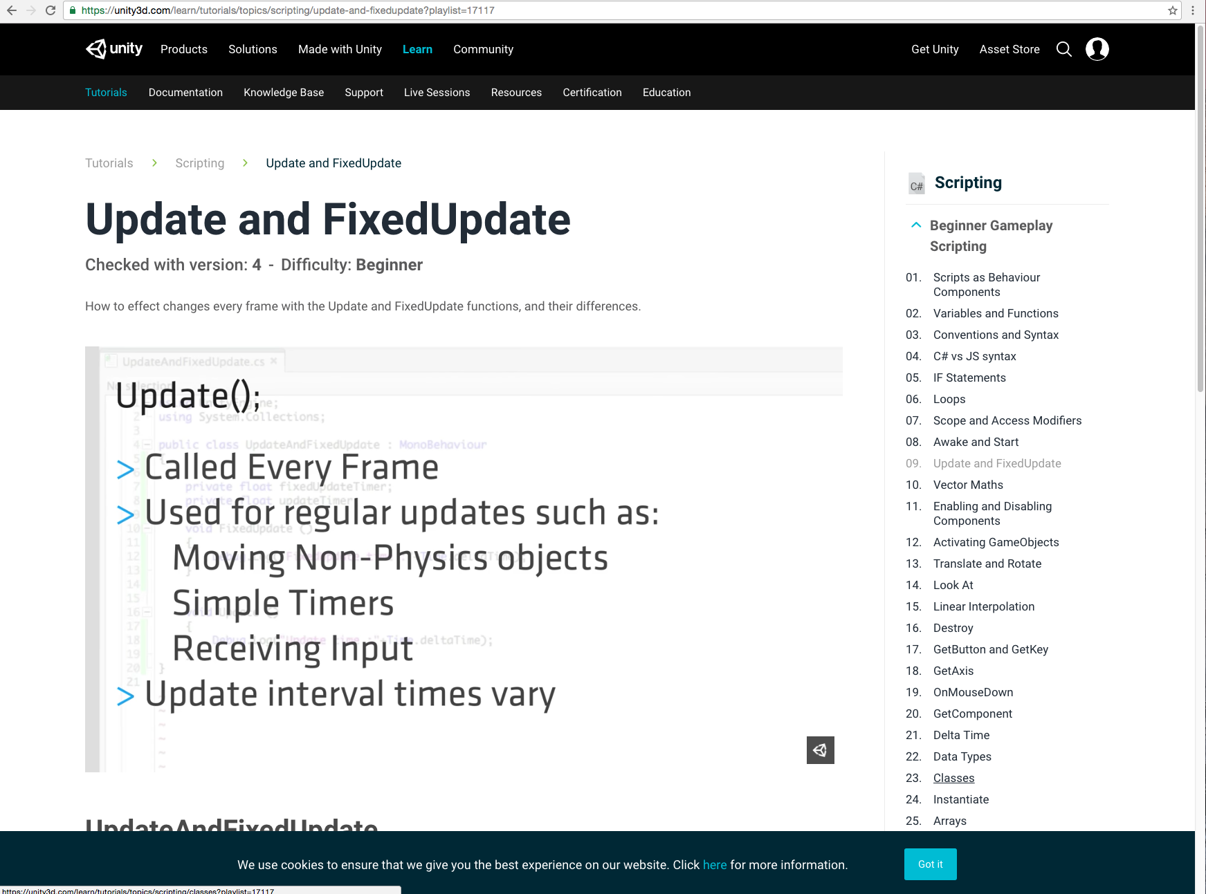Select lesson 09 Update and FixedUpdate

click(x=997, y=463)
